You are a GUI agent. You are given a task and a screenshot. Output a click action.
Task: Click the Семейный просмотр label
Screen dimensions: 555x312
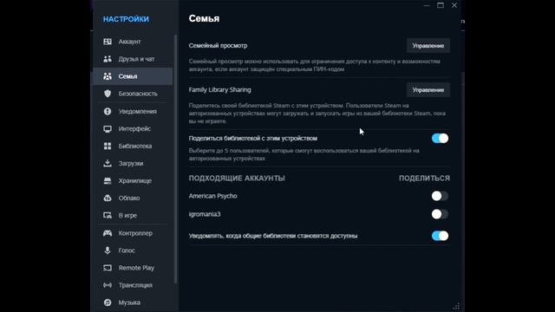coord(218,46)
